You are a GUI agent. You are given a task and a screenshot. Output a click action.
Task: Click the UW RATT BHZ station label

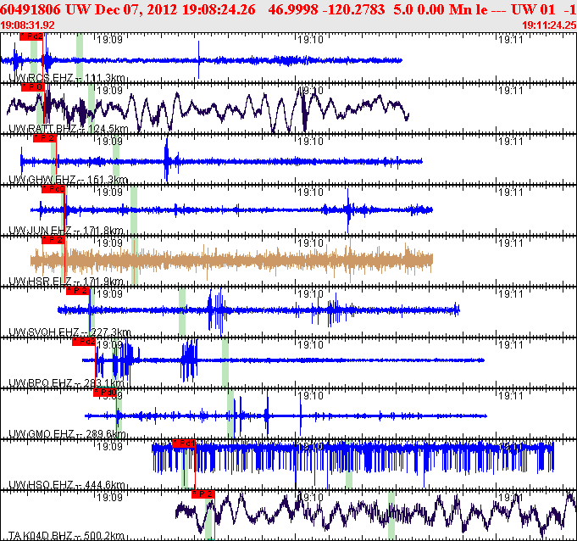point(69,129)
